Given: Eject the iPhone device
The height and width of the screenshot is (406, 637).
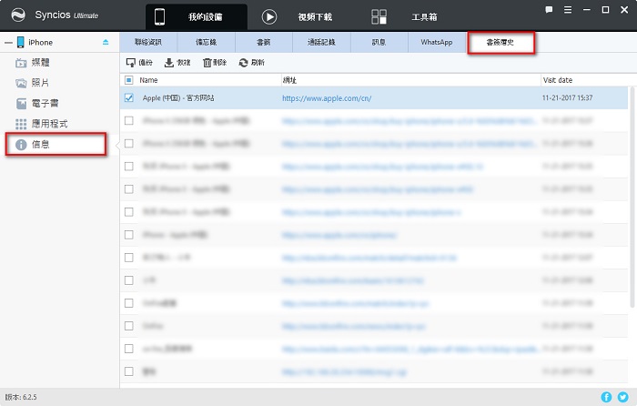Looking at the screenshot, I should [x=106, y=42].
